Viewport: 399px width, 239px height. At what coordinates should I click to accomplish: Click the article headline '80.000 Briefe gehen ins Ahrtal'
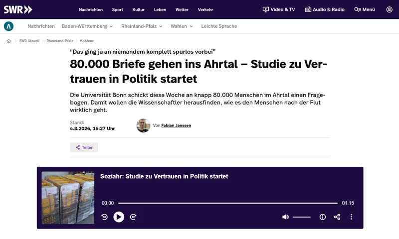[x=199, y=71]
